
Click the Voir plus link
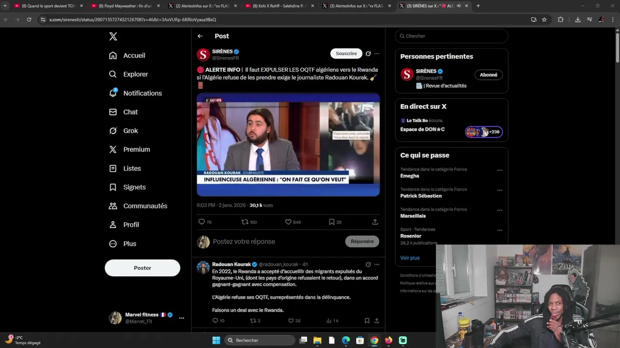click(410, 258)
